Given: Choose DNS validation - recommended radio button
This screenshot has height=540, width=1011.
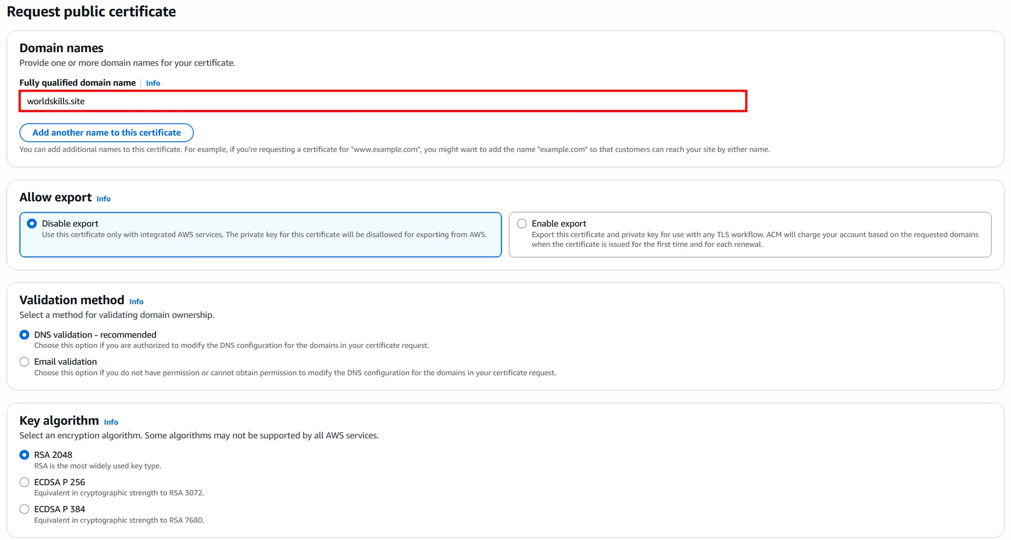Looking at the screenshot, I should point(24,335).
